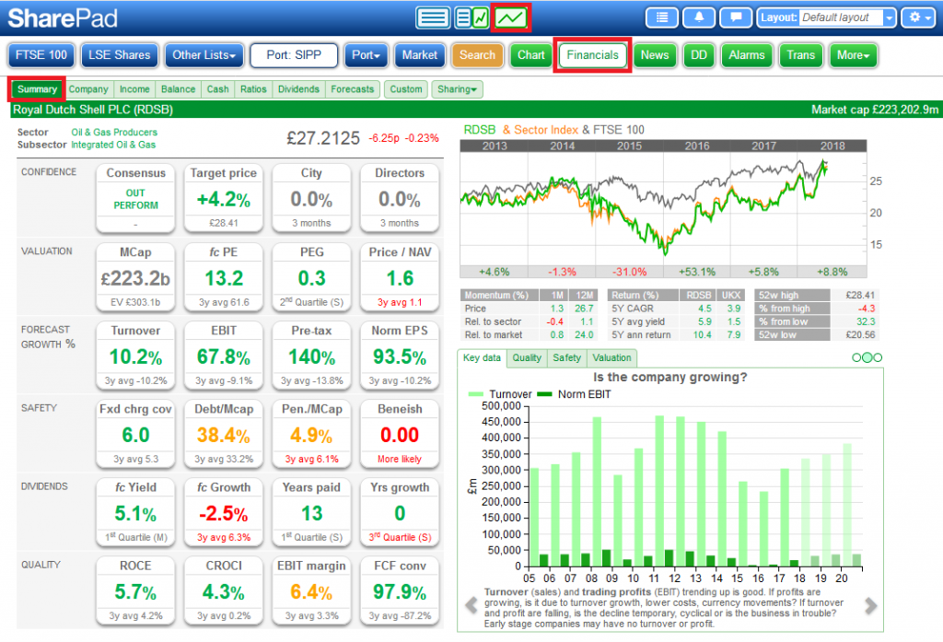This screenshot has height=642, width=943.
Task: Click the right arrow to view next chart
Action: click(870, 606)
